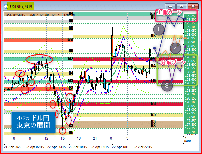This screenshot has width=202, height=154.
Task: Click the 128.200 price on the scale
Action: click(x=191, y=94)
